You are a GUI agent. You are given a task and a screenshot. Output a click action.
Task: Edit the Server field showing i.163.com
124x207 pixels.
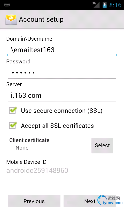click(x=62, y=95)
